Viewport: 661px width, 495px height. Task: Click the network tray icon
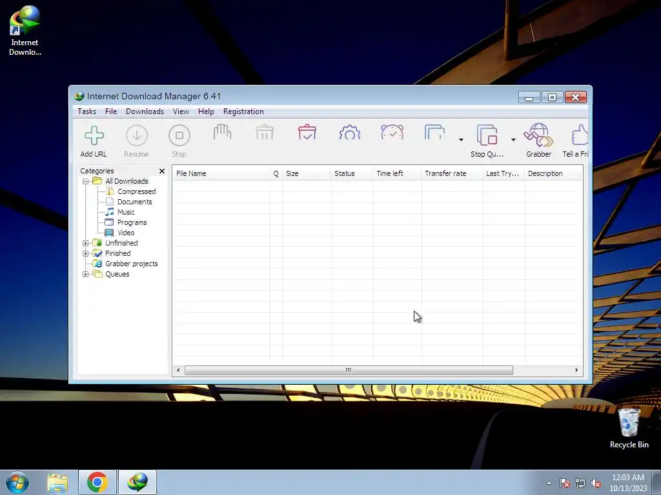click(x=580, y=483)
